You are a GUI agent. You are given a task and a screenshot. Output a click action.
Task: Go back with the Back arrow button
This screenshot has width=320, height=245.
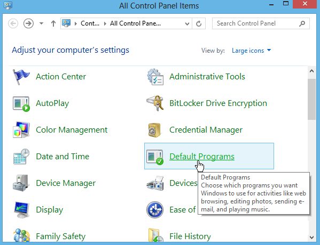[x=13, y=23]
